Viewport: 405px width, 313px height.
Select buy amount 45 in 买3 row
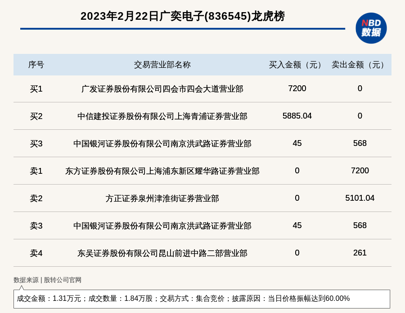[x=297, y=143]
